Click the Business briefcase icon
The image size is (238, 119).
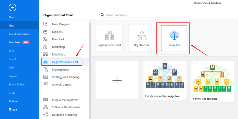pos(46,32)
